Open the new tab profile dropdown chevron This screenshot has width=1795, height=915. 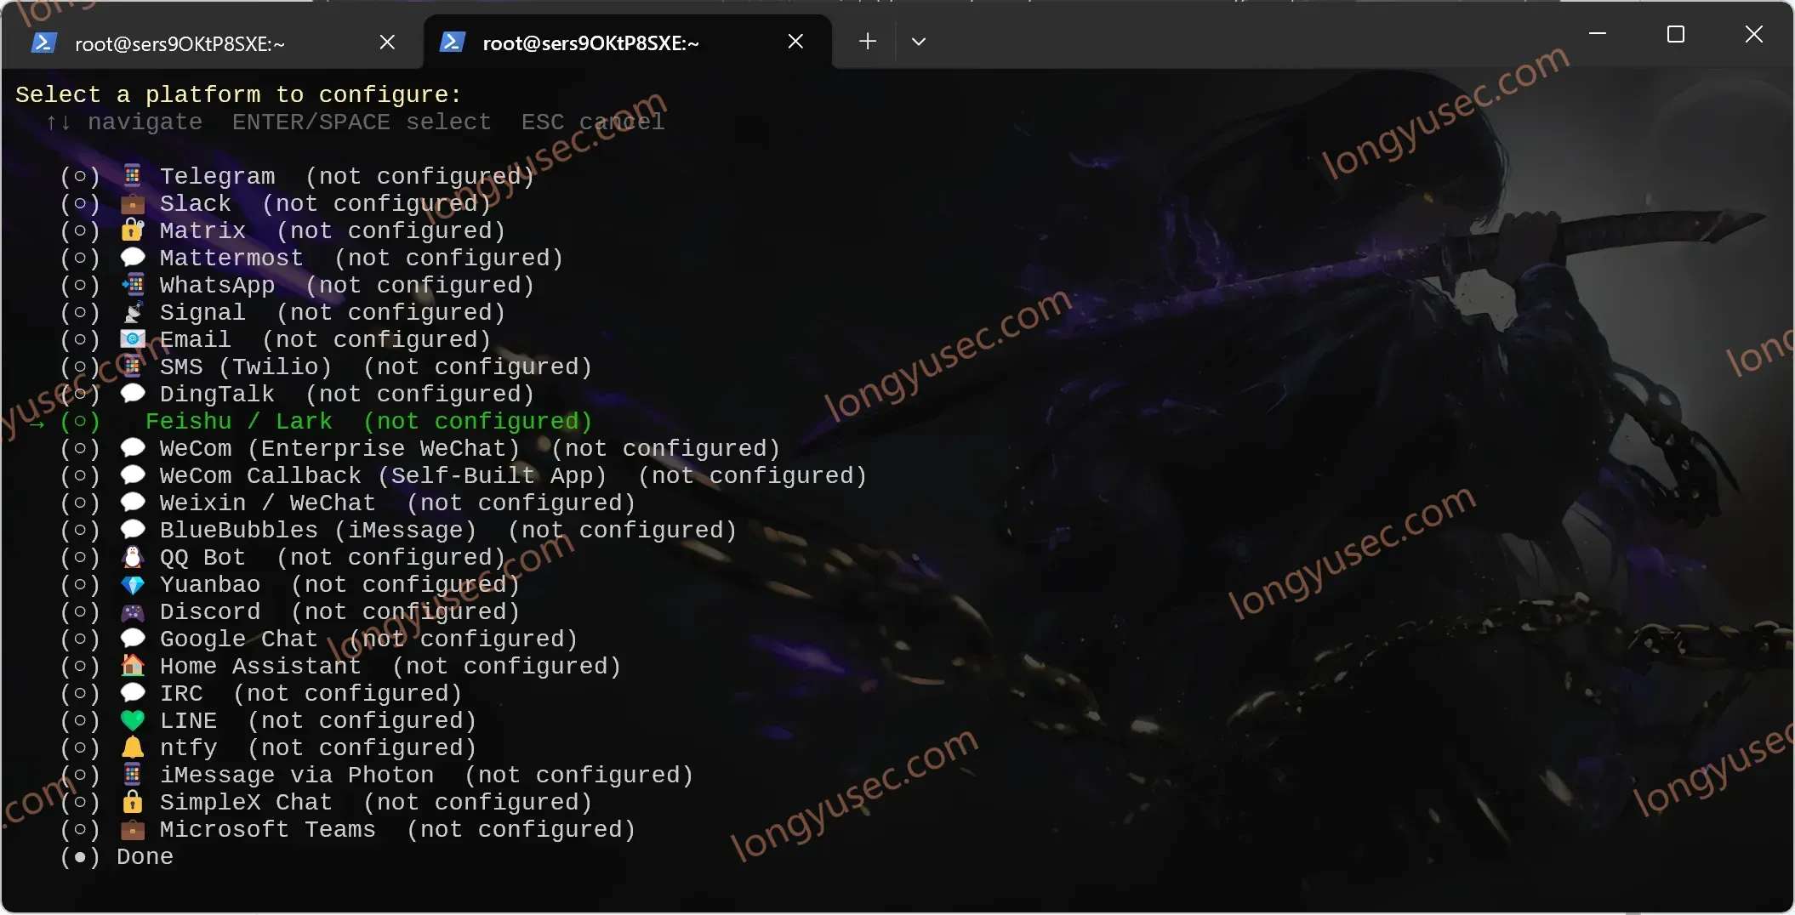(919, 42)
